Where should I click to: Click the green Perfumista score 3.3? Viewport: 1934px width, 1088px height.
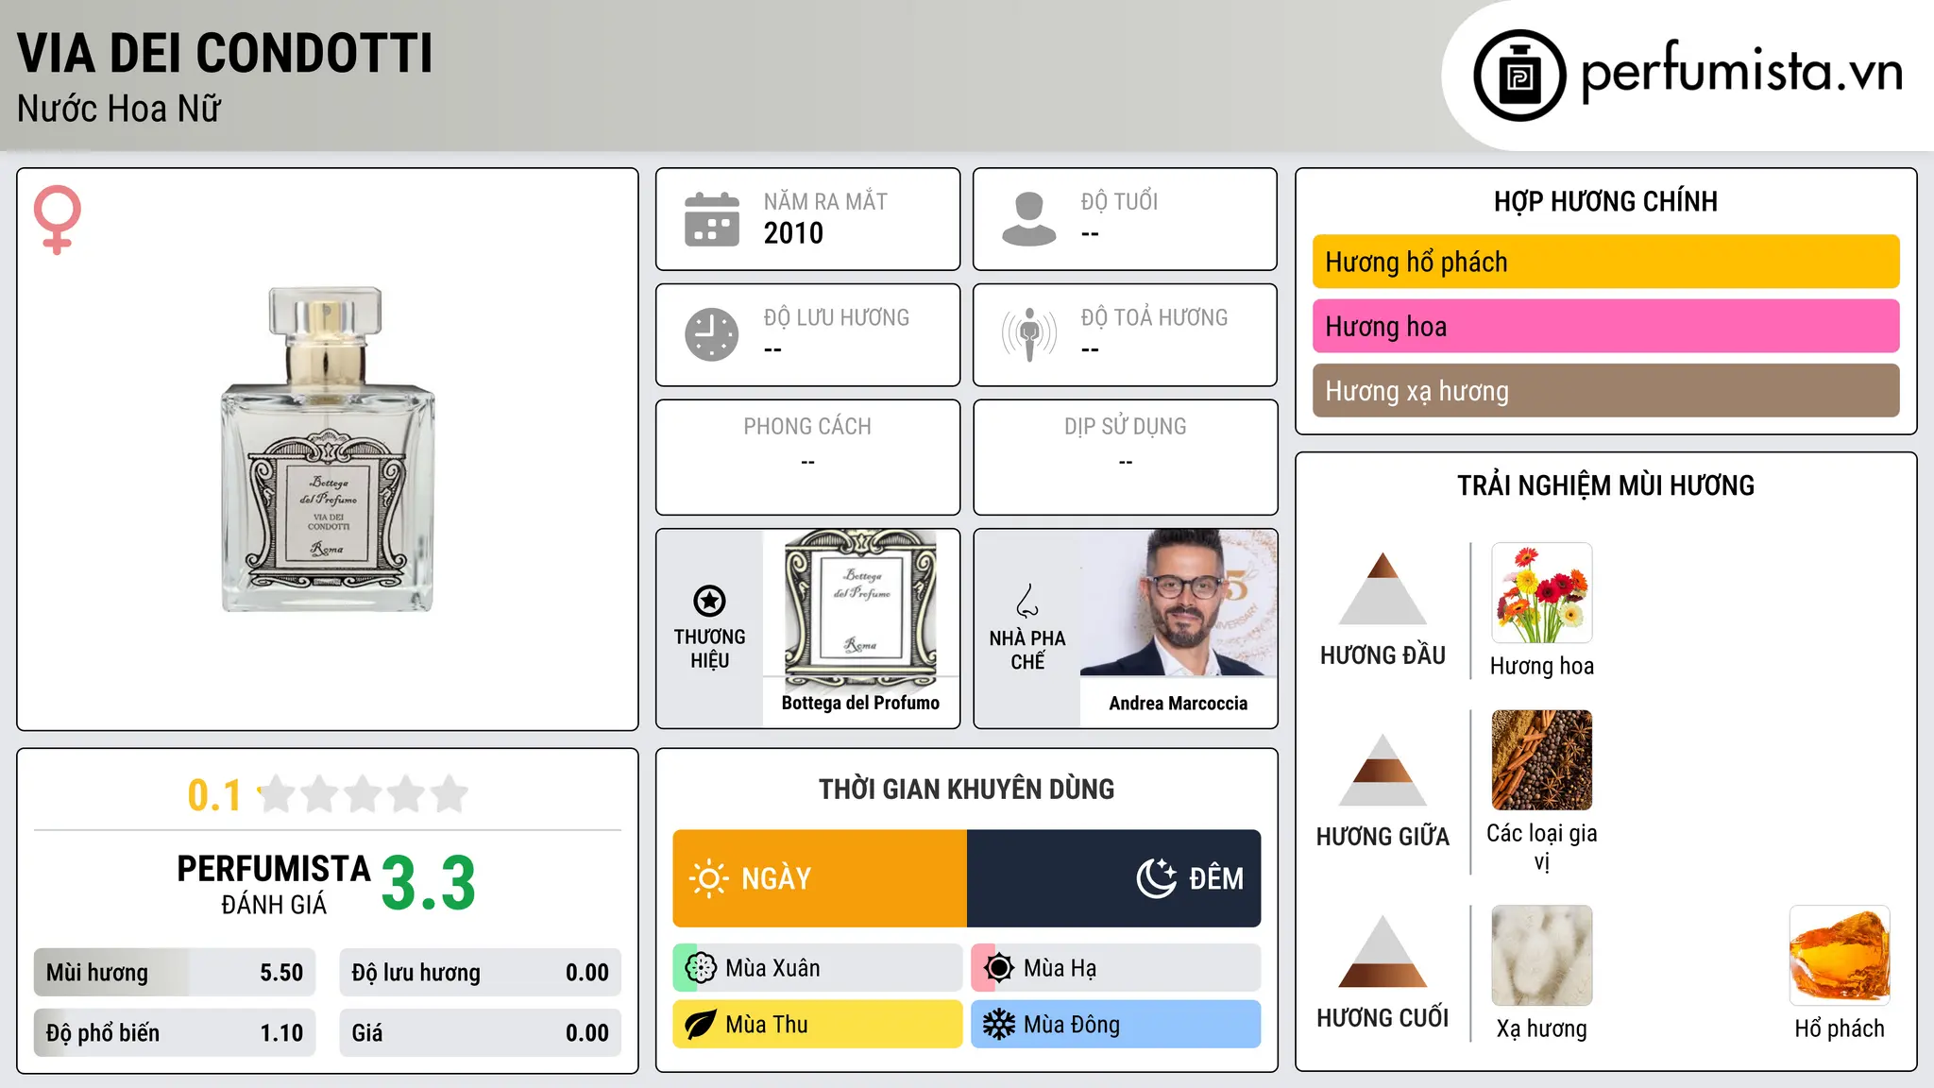pos(429,883)
